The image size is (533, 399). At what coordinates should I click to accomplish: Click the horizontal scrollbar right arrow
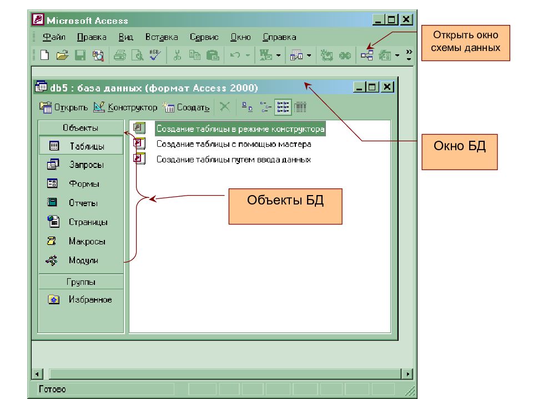[407, 374]
